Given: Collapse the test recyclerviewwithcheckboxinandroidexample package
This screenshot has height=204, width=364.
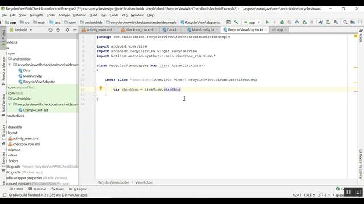Looking at the screenshot, I should [10, 104].
